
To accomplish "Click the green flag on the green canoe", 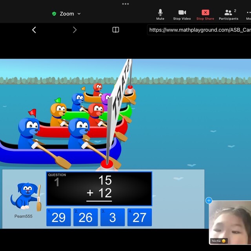I will coord(58,100).
